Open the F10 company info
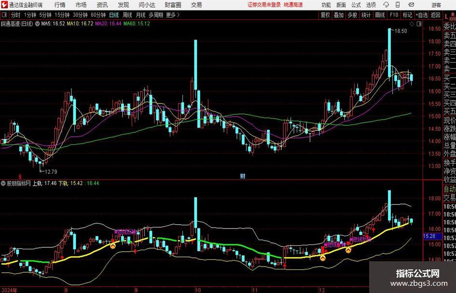 pos(394,15)
